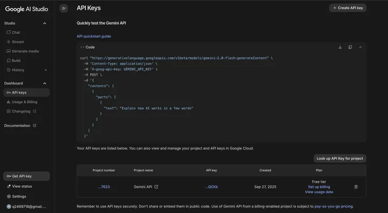The height and width of the screenshot is (213, 388).
Task: Click the Generate media icon
Action: pos(8,51)
